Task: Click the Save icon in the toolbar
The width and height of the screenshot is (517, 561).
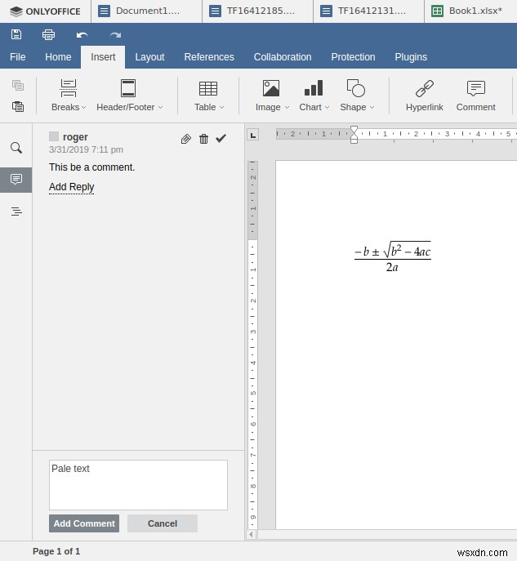Action: pos(16,34)
